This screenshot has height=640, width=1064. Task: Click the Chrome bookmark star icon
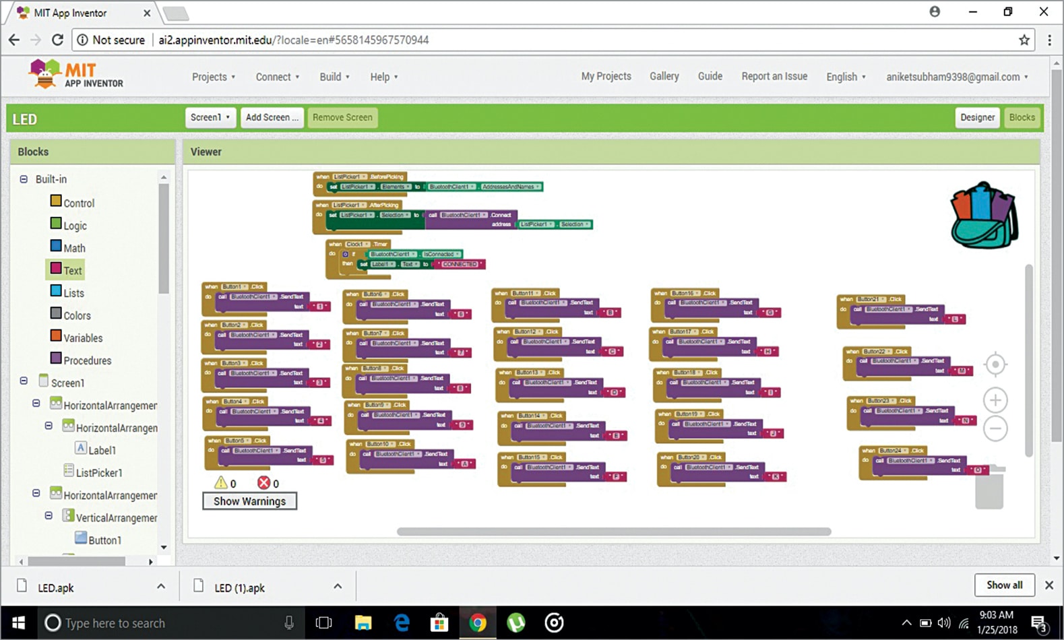point(1024,40)
